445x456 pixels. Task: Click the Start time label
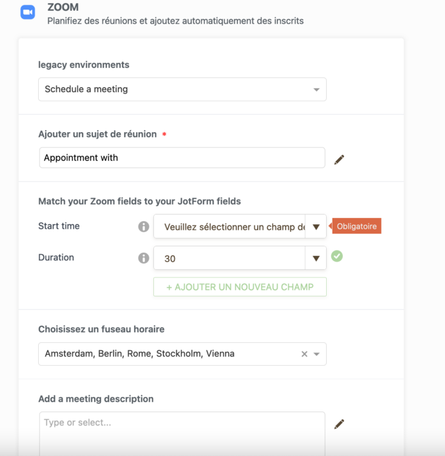point(59,226)
